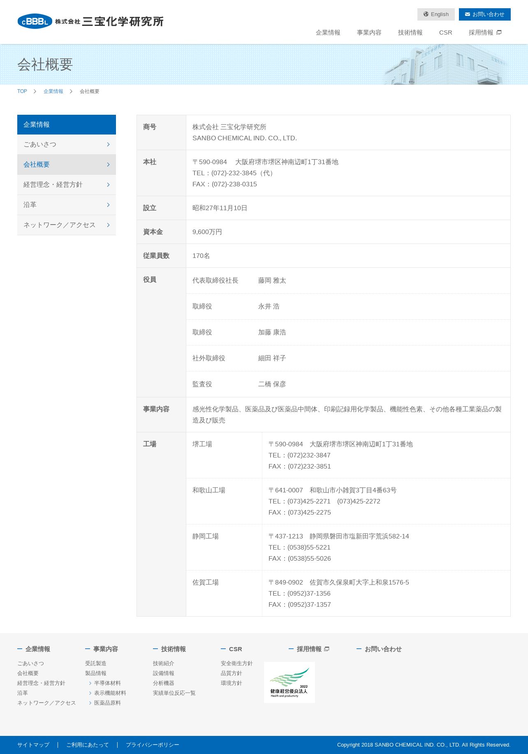Click chevron arrow on 会社概要 sidebar row
The width and height of the screenshot is (528, 754).
click(x=108, y=165)
